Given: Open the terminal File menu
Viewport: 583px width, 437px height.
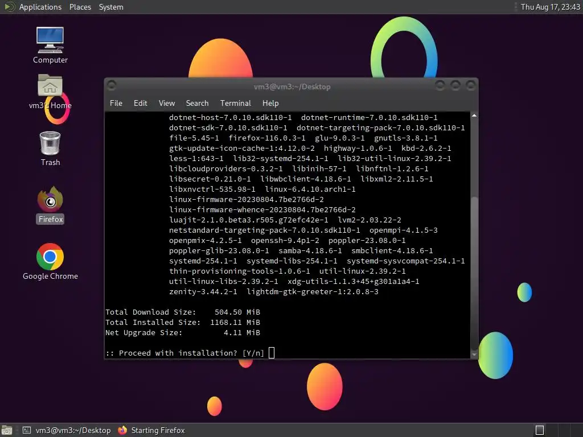Looking at the screenshot, I should click(116, 104).
